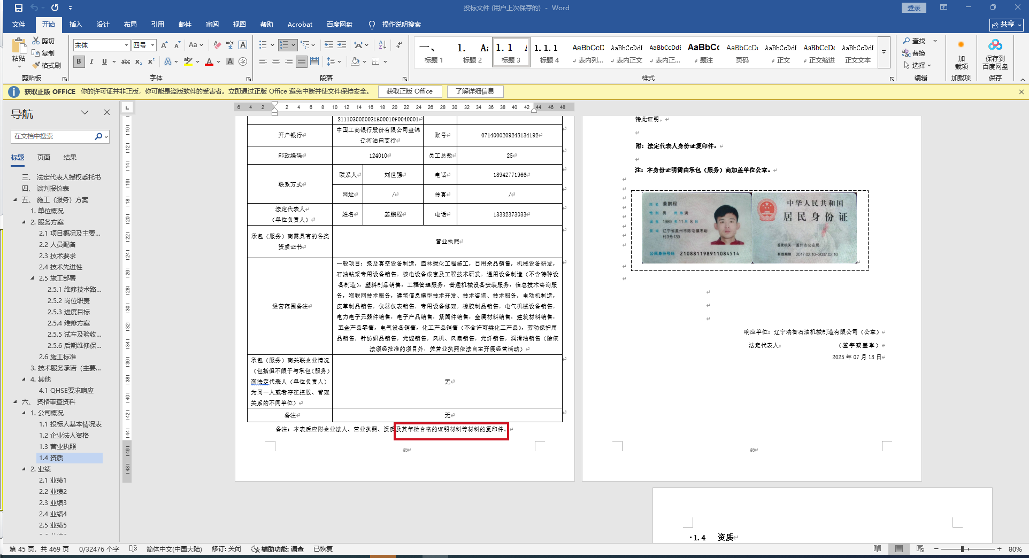1029x558 pixels.
Task: Click the Sort A-Z icon
Action: (x=382, y=45)
